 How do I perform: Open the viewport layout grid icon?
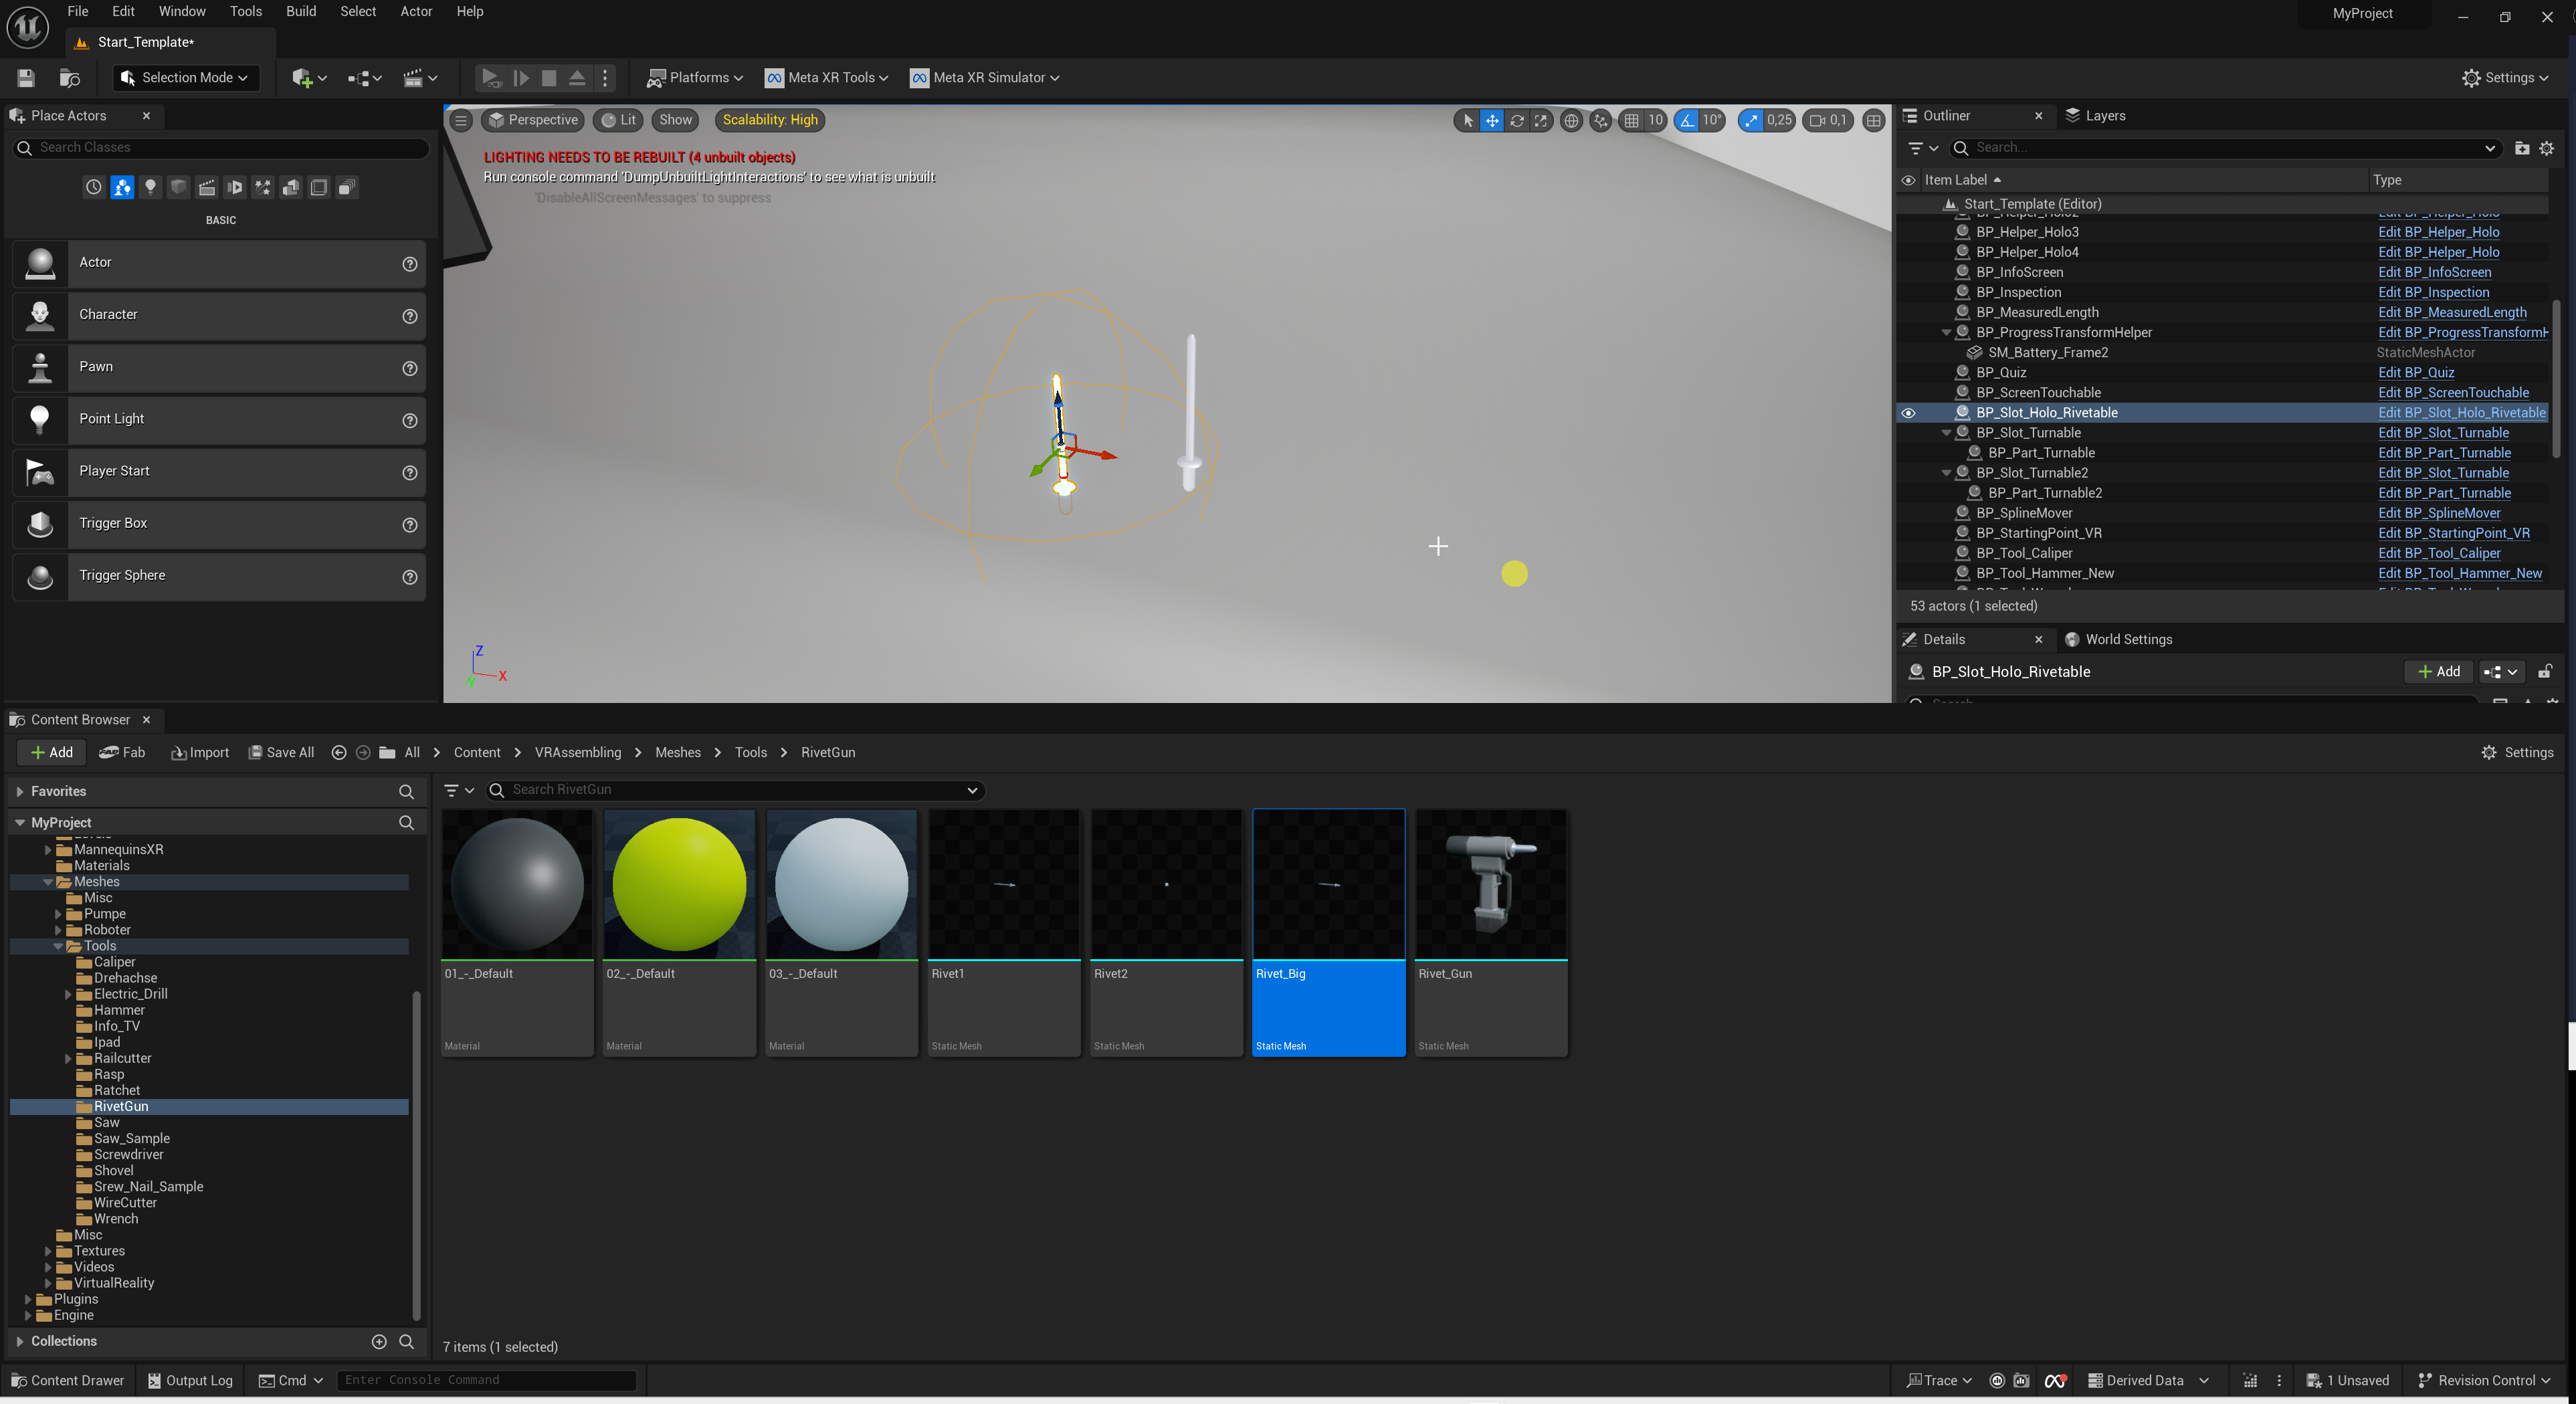[1873, 120]
